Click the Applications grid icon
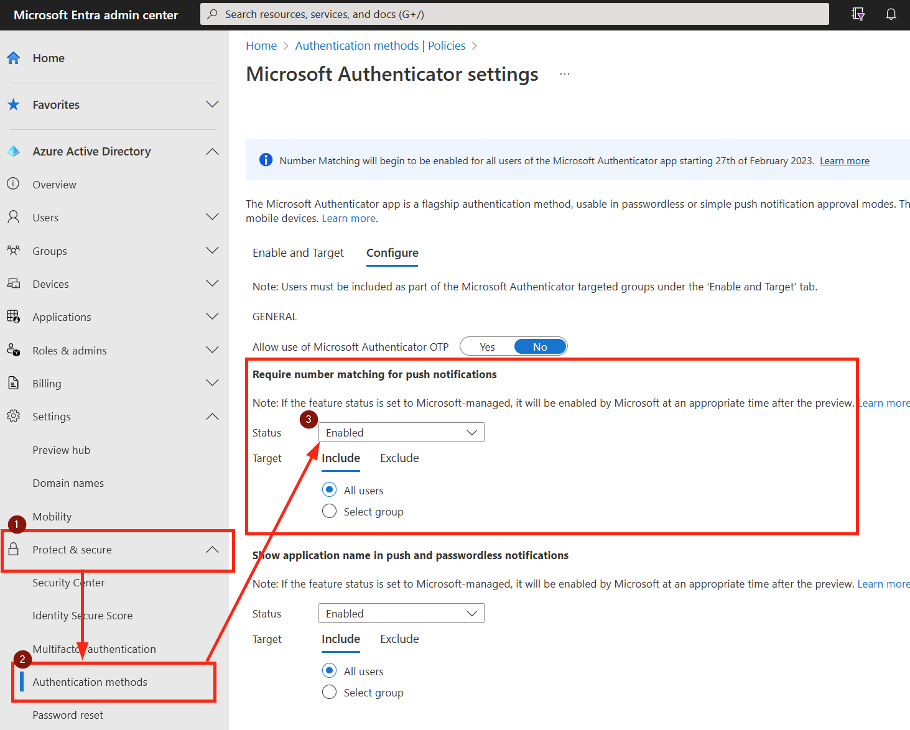Image resolution: width=910 pixels, height=730 pixels. pyautogui.click(x=13, y=316)
